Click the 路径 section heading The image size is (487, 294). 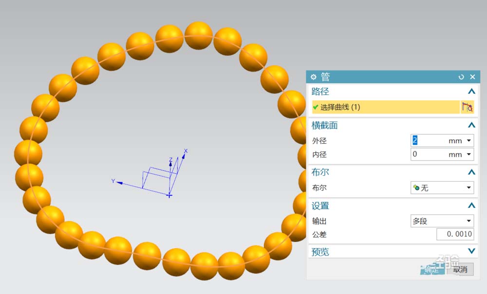(320, 92)
